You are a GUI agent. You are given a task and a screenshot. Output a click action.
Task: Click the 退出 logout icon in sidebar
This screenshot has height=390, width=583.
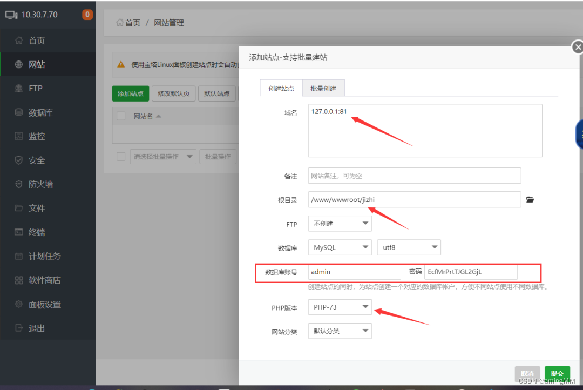click(19, 328)
